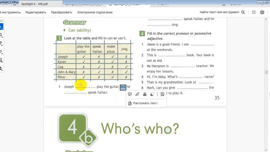
Task: Click the 'sing' column header
Action: coord(124,49)
